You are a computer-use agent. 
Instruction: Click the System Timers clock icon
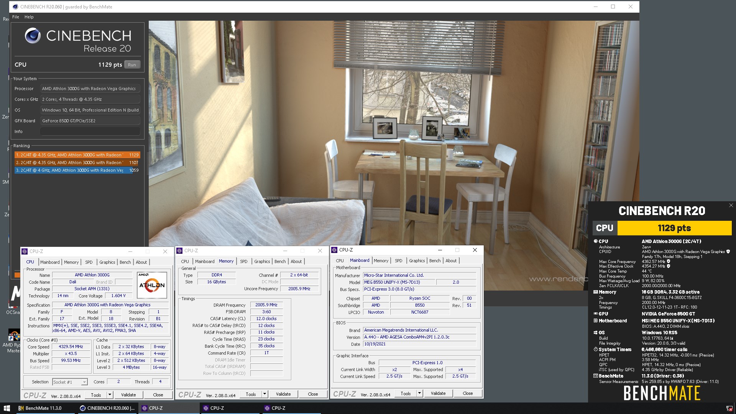tap(596, 350)
